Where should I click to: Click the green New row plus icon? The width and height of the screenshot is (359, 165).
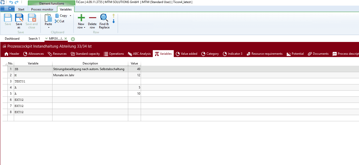(x=81, y=18)
